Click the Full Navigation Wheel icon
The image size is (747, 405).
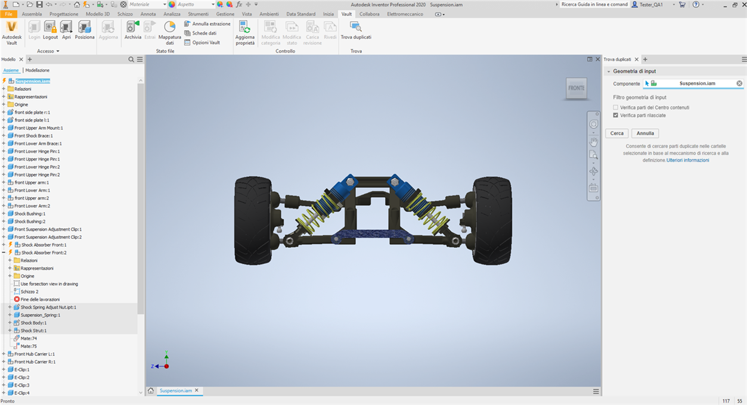tap(593, 124)
